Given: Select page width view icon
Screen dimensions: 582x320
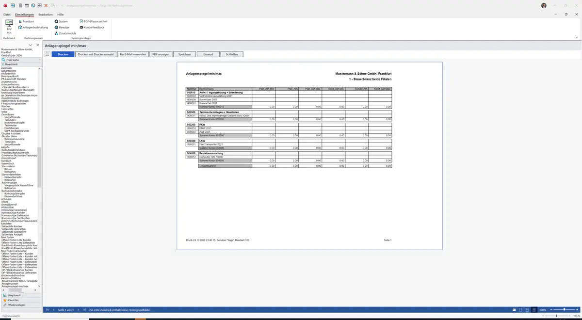Looking at the screenshot, I should pos(514,309).
